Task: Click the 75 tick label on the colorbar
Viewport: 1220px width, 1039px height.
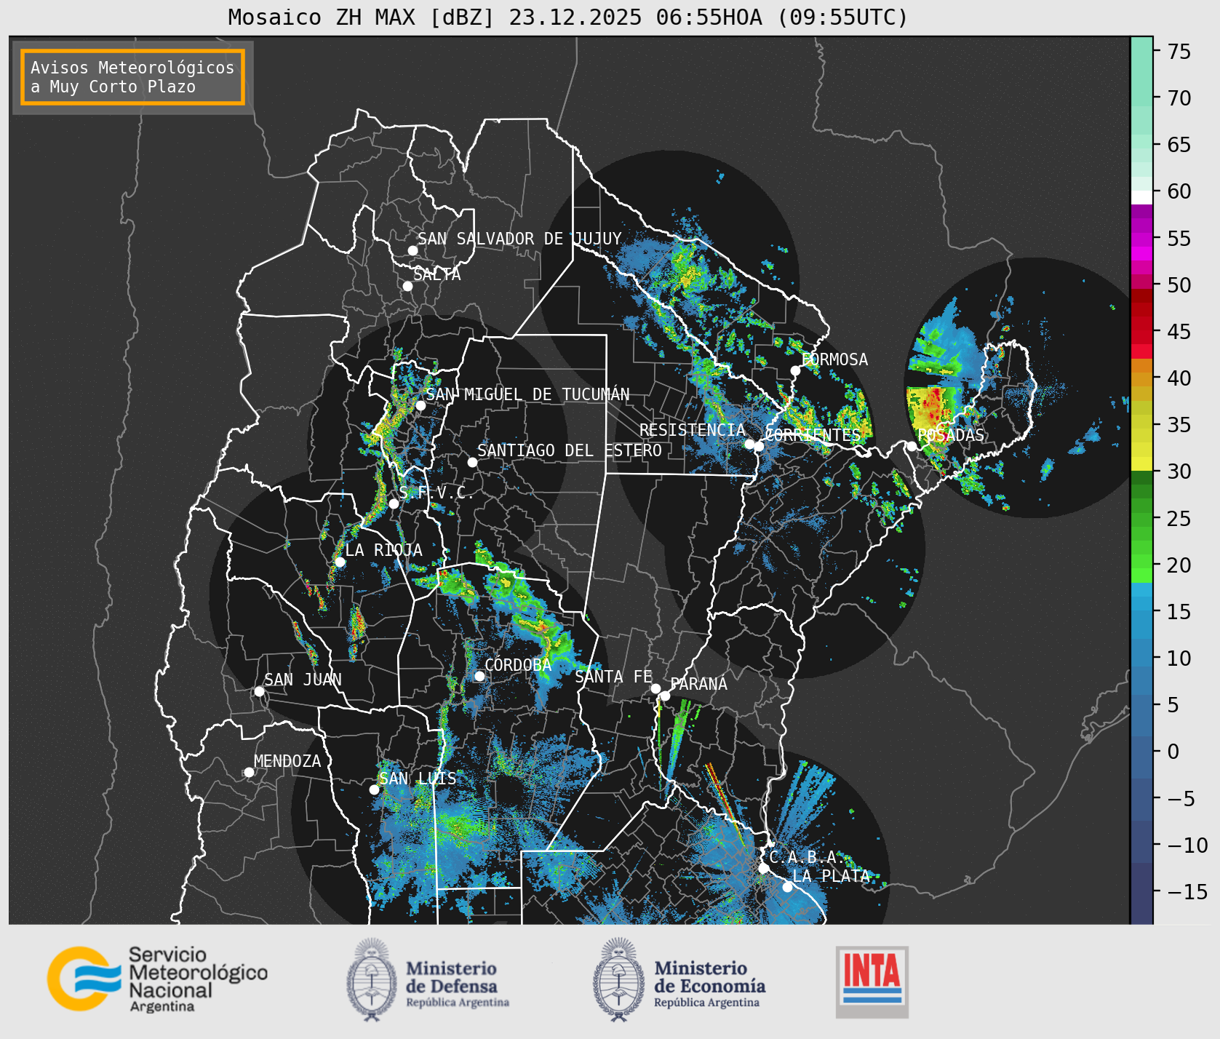Action: tap(1179, 52)
